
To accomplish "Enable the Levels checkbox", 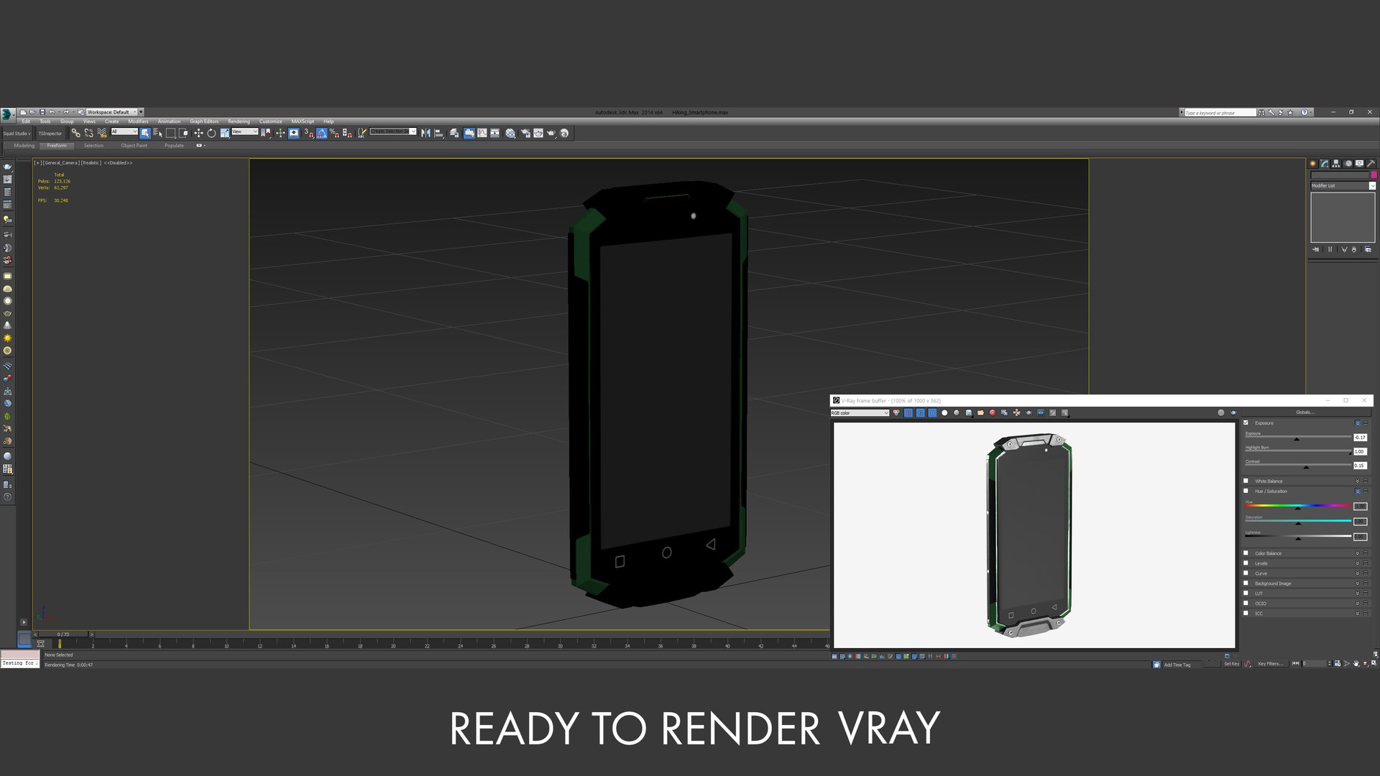I will [x=1246, y=563].
